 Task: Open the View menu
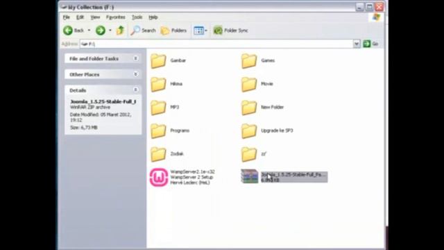95,17
